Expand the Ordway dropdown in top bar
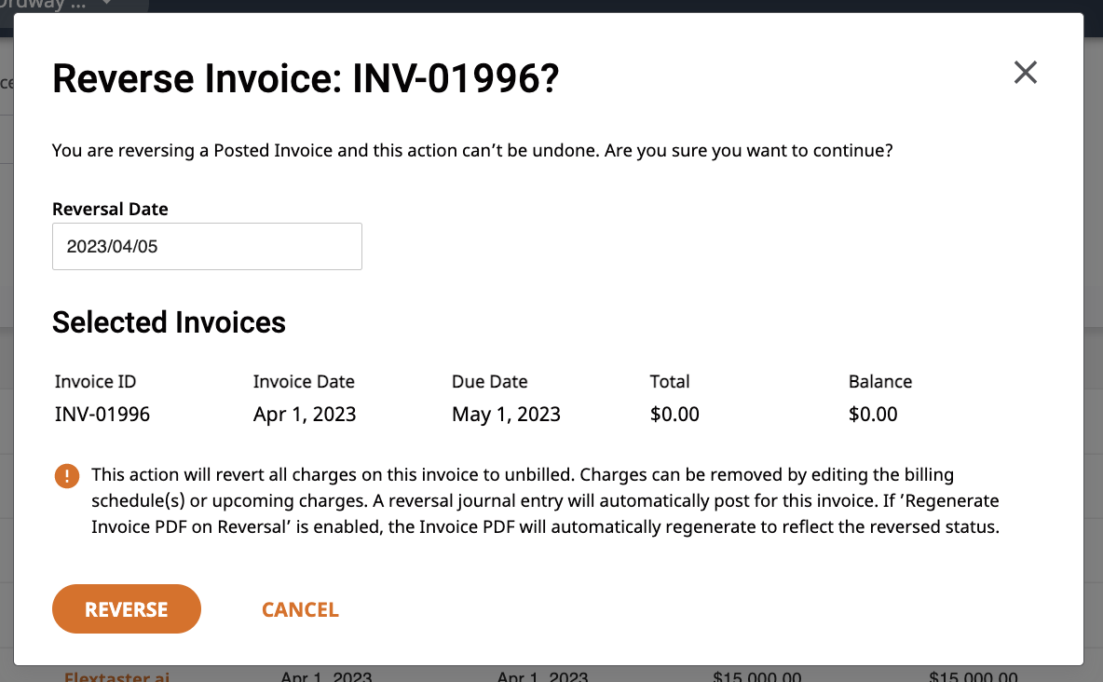The width and height of the screenshot is (1103, 682). [106, 4]
